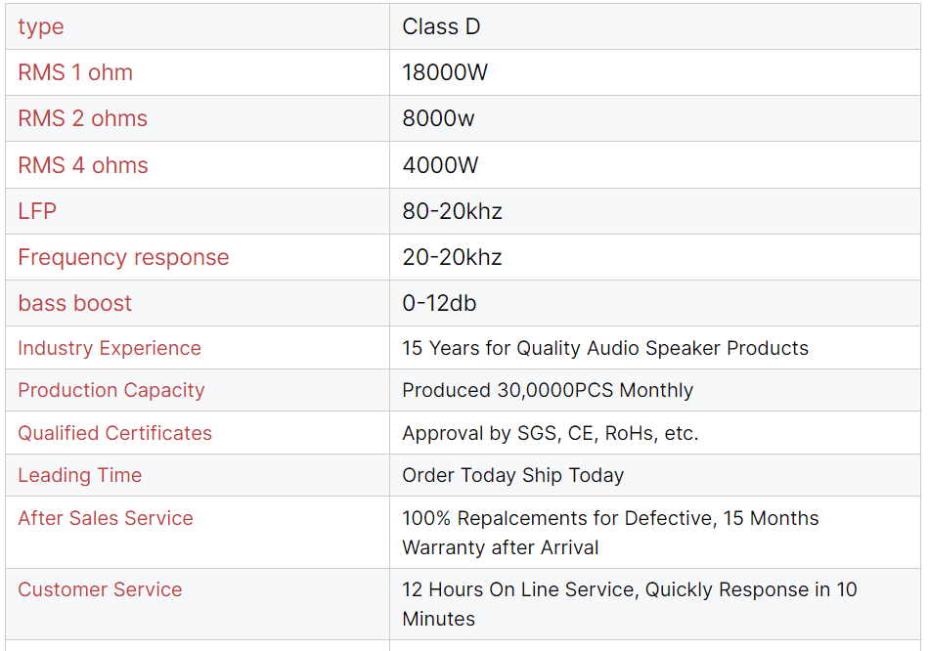This screenshot has height=651, width=928.
Task: Click the 'Customer Service' label
Action: [x=100, y=589]
